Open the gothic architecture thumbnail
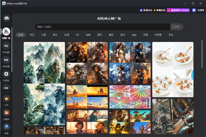 173,116
